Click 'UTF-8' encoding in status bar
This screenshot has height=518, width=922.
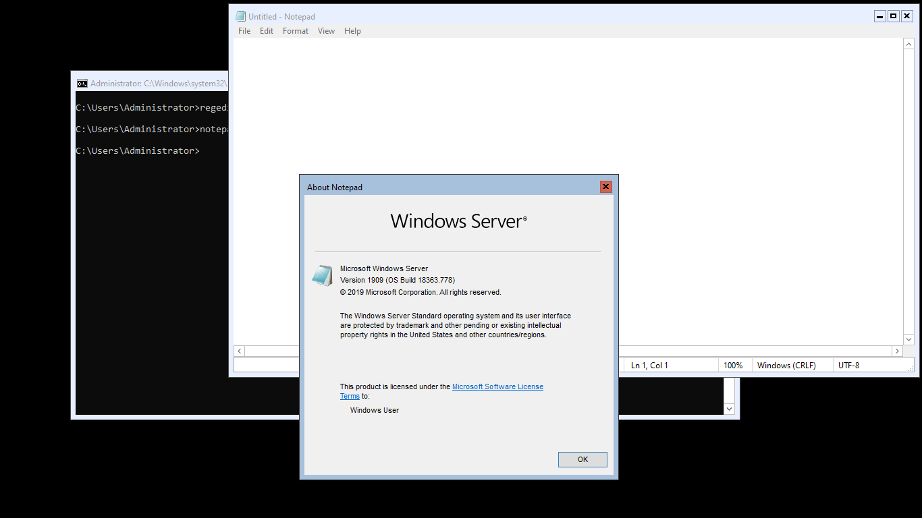848,366
